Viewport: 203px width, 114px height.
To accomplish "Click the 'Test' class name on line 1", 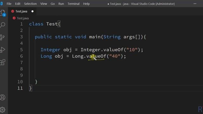I will 52,24.
